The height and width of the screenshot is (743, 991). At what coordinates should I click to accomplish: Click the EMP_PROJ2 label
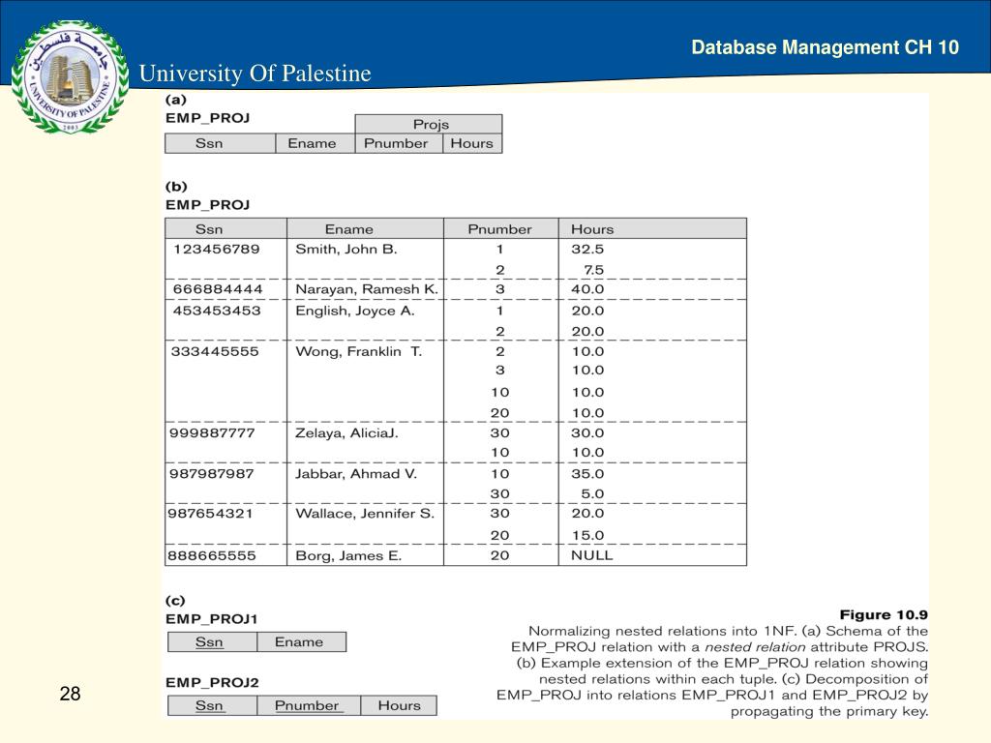[x=212, y=683]
